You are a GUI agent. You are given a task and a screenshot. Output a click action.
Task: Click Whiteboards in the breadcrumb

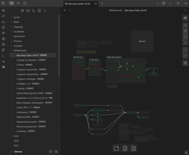click(x=116, y=10)
